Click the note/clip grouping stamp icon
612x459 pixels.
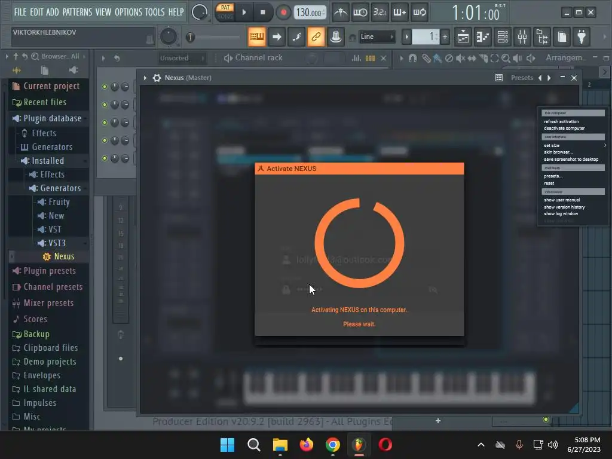click(x=336, y=36)
